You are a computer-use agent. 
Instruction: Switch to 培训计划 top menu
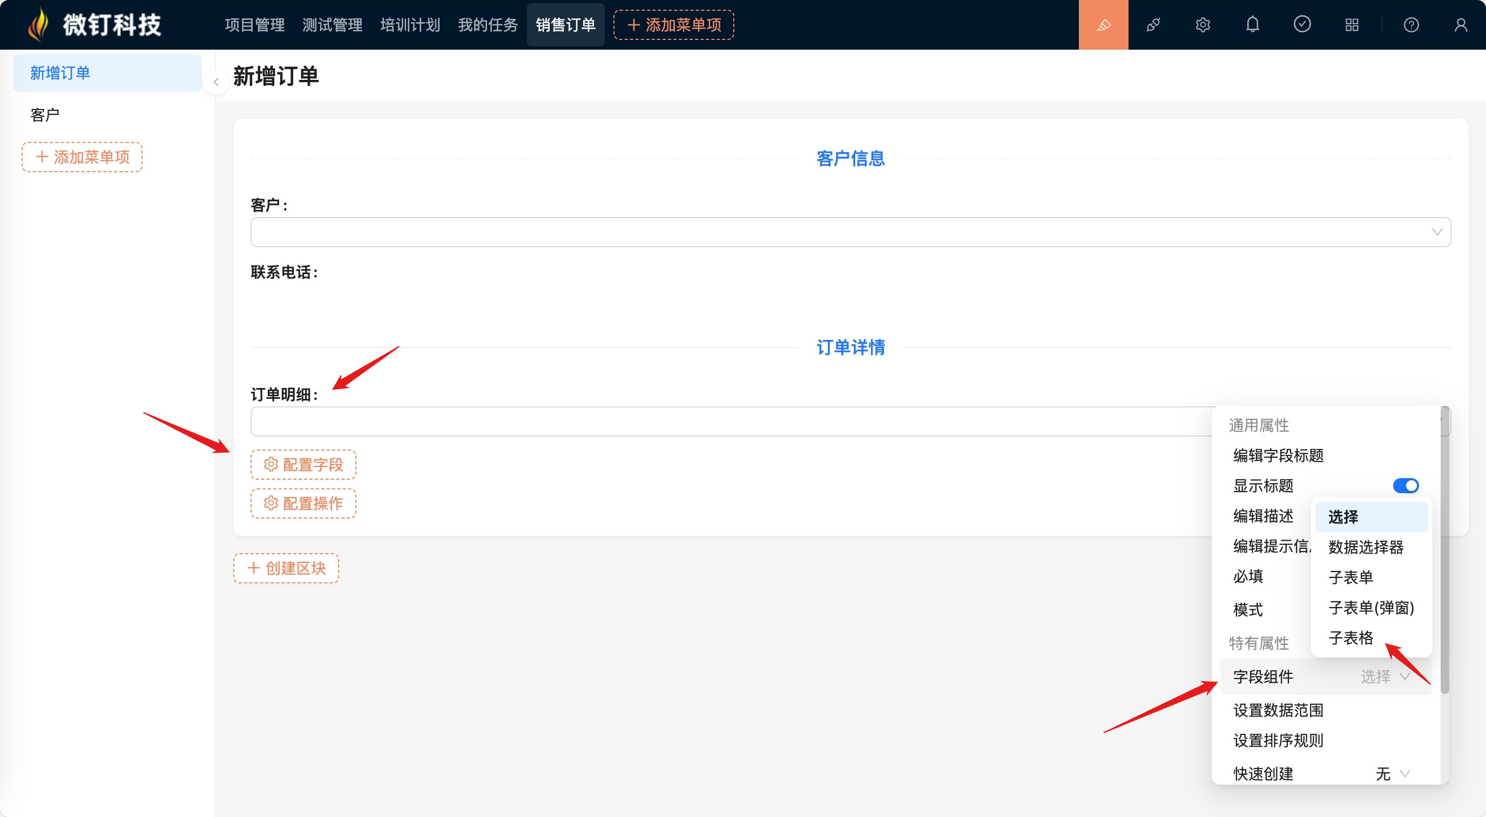tap(410, 25)
